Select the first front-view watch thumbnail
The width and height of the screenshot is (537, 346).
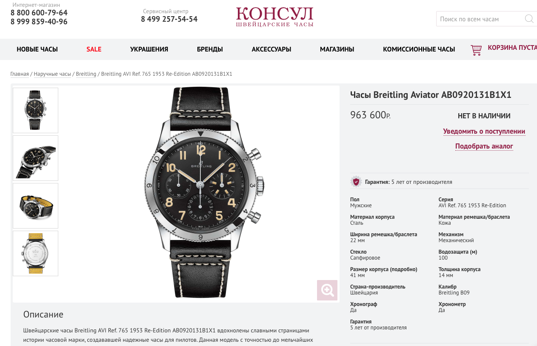pos(35,110)
